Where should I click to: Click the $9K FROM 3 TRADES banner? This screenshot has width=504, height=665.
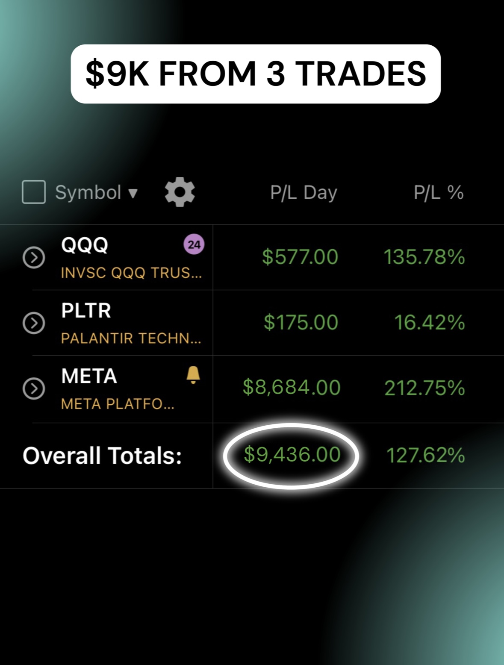click(256, 74)
